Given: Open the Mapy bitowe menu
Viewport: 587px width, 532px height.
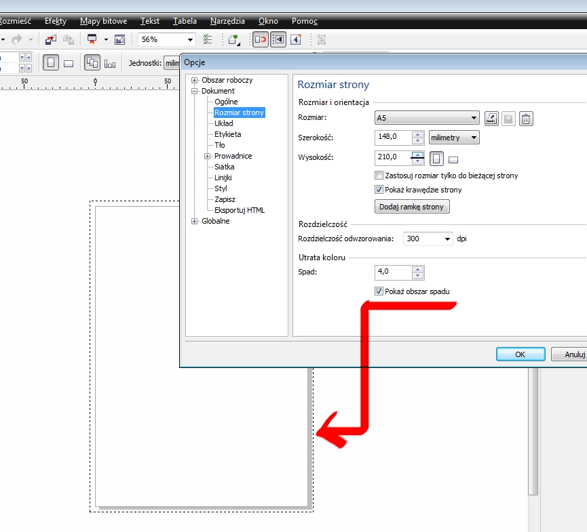Looking at the screenshot, I should point(103,21).
